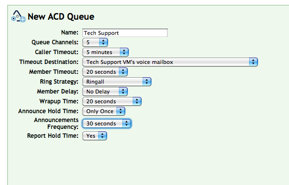Open Announce Hold Time Only Once dropdown
The image size is (289, 185).
(x=104, y=111)
